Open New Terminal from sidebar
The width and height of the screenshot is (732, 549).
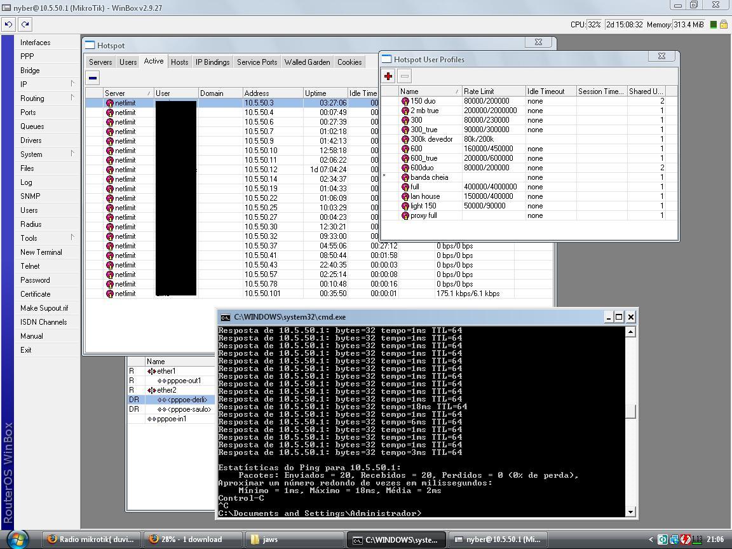41,252
